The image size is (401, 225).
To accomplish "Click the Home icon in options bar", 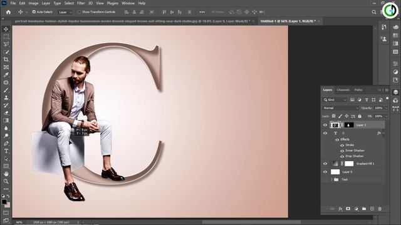I will (8, 12).
